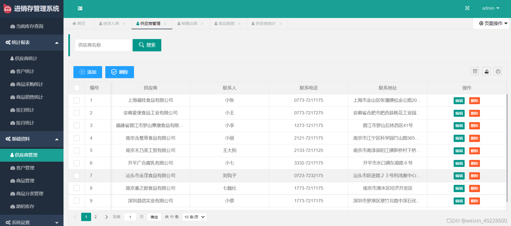Click the 联系电话 column header
The width and height of the screenshot is (511, 226).
coord(308,88)
